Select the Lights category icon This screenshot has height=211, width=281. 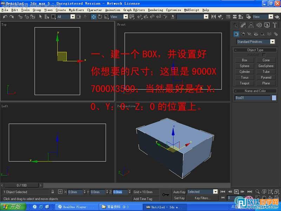click(x=249, y=34)
